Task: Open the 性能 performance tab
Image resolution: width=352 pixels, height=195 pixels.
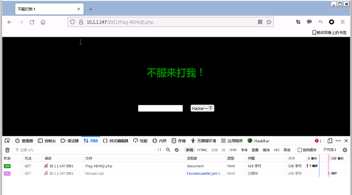Action: (140, 141)
